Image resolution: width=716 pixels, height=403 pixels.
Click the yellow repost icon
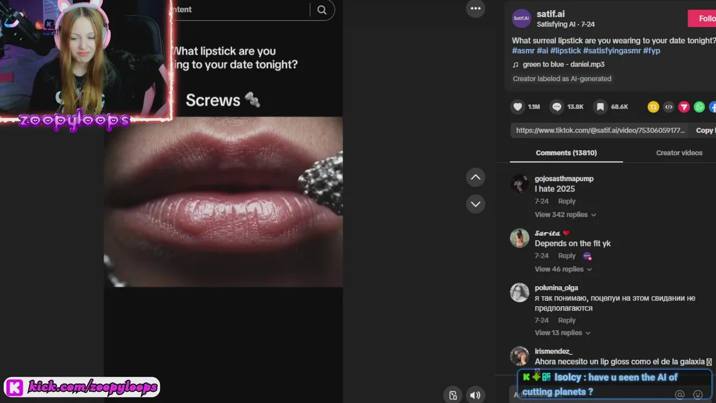(x=653, y=107)
